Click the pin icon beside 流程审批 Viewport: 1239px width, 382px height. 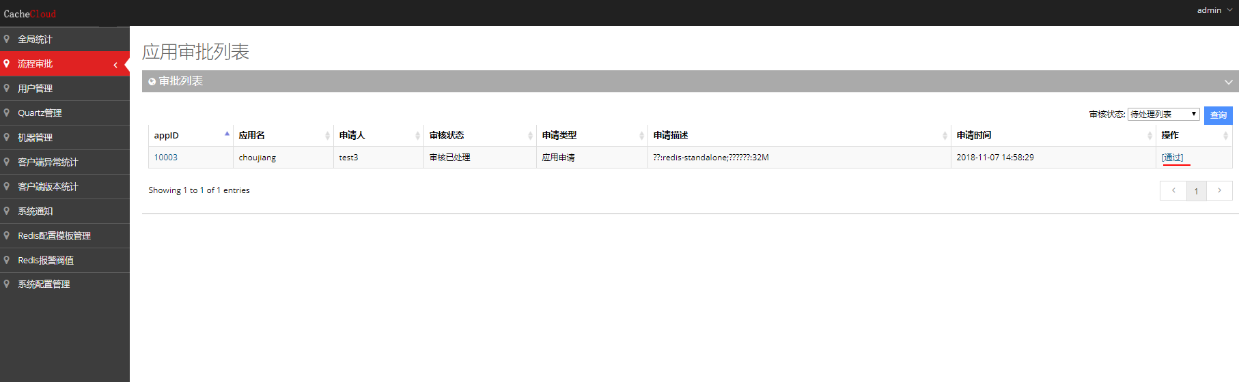click(x=7, y=63)
